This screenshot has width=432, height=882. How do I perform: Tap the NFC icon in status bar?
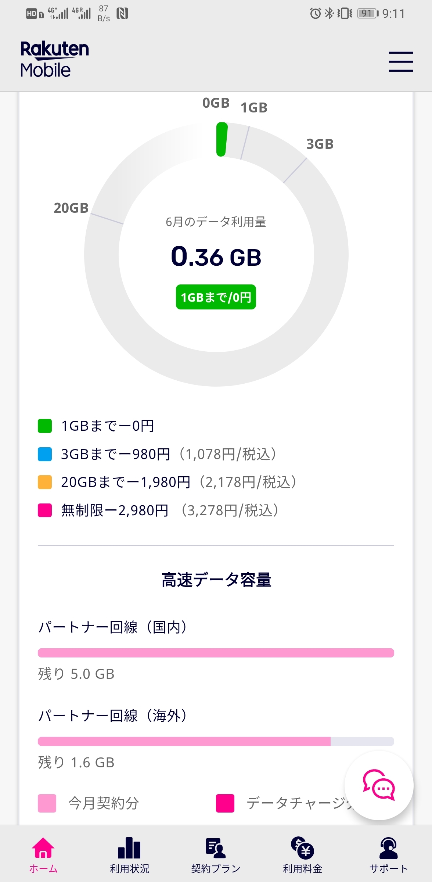(122, 14)
